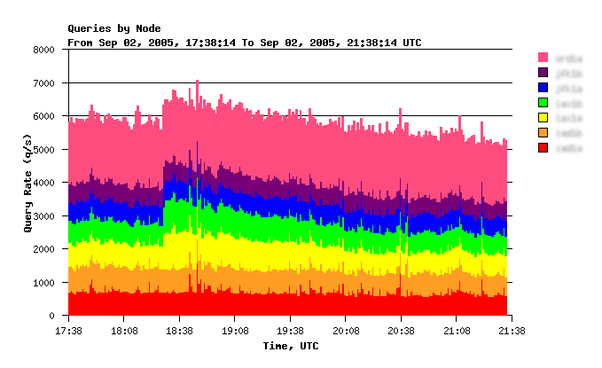The height and width of the screenshot is (368, 602).
Task: Select the orange legend color swatch
Action: tap(543, 132)
